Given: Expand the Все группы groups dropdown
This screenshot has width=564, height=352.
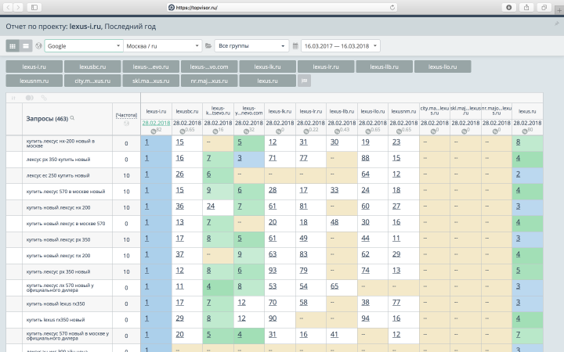Looking at the screenshot, I should click(x=251, y=46).
